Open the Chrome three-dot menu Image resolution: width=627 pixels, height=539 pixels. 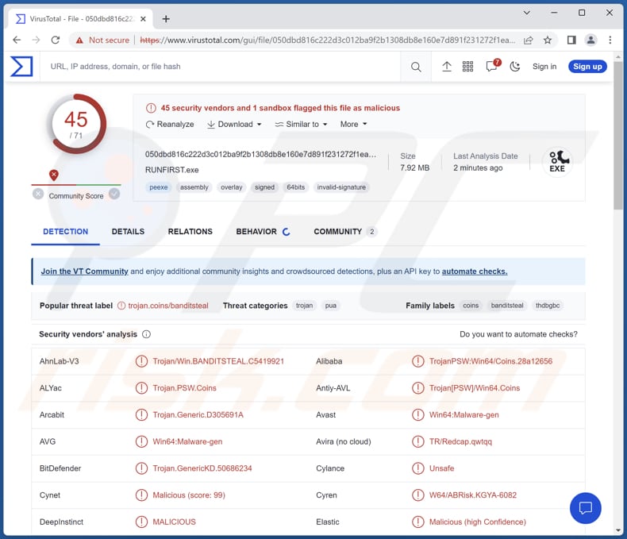[610, 40]
